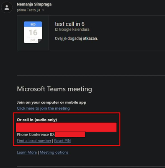165x168 pixels.
Task: Click the 'Reset PIN' link
Action: 62,141
